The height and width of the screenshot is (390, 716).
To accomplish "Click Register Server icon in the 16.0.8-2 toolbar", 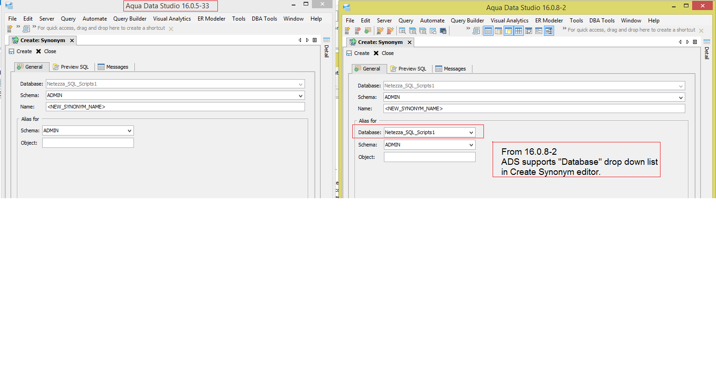I will pyautogui.click(x=348, y=31).
